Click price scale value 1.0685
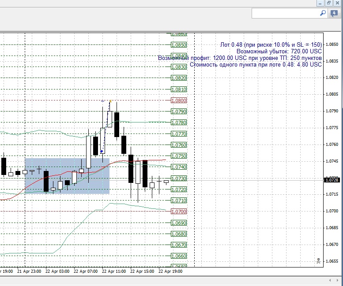Screen dimensions: 343x286 pyautogui.click(x=332, y=227)
